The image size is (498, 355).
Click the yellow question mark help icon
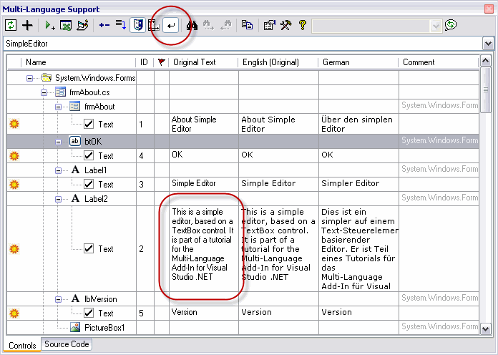click(302, 25)
